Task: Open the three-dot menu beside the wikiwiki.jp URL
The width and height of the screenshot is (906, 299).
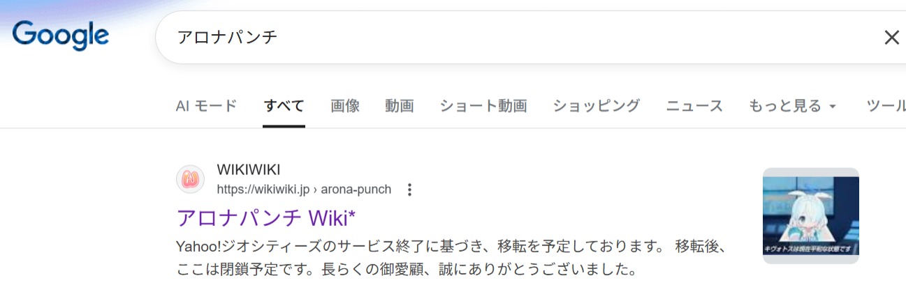Action: (x=410, y=190)
